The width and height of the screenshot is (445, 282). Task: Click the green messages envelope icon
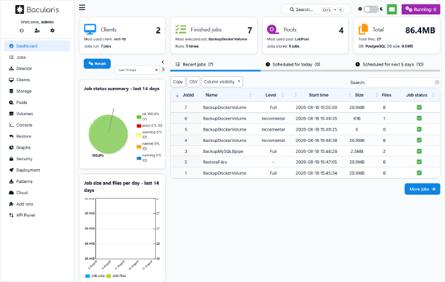point(392,9)
